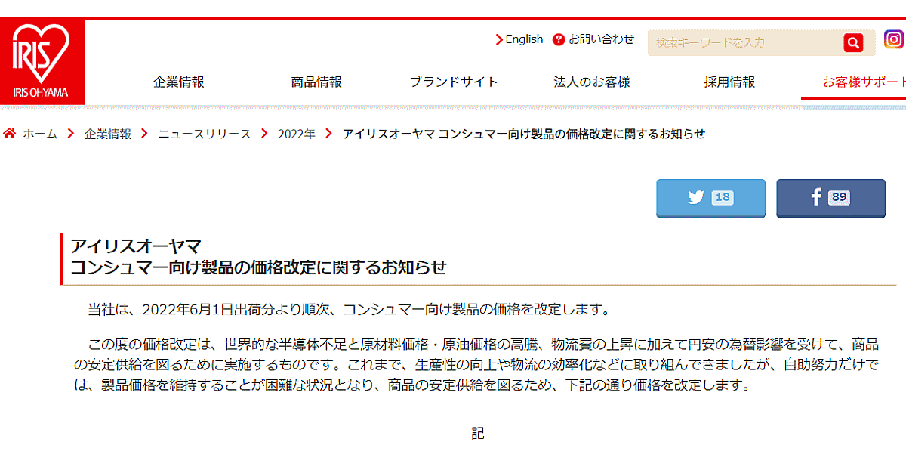Open the 企業情報 navigation menu

coord(179,82)
